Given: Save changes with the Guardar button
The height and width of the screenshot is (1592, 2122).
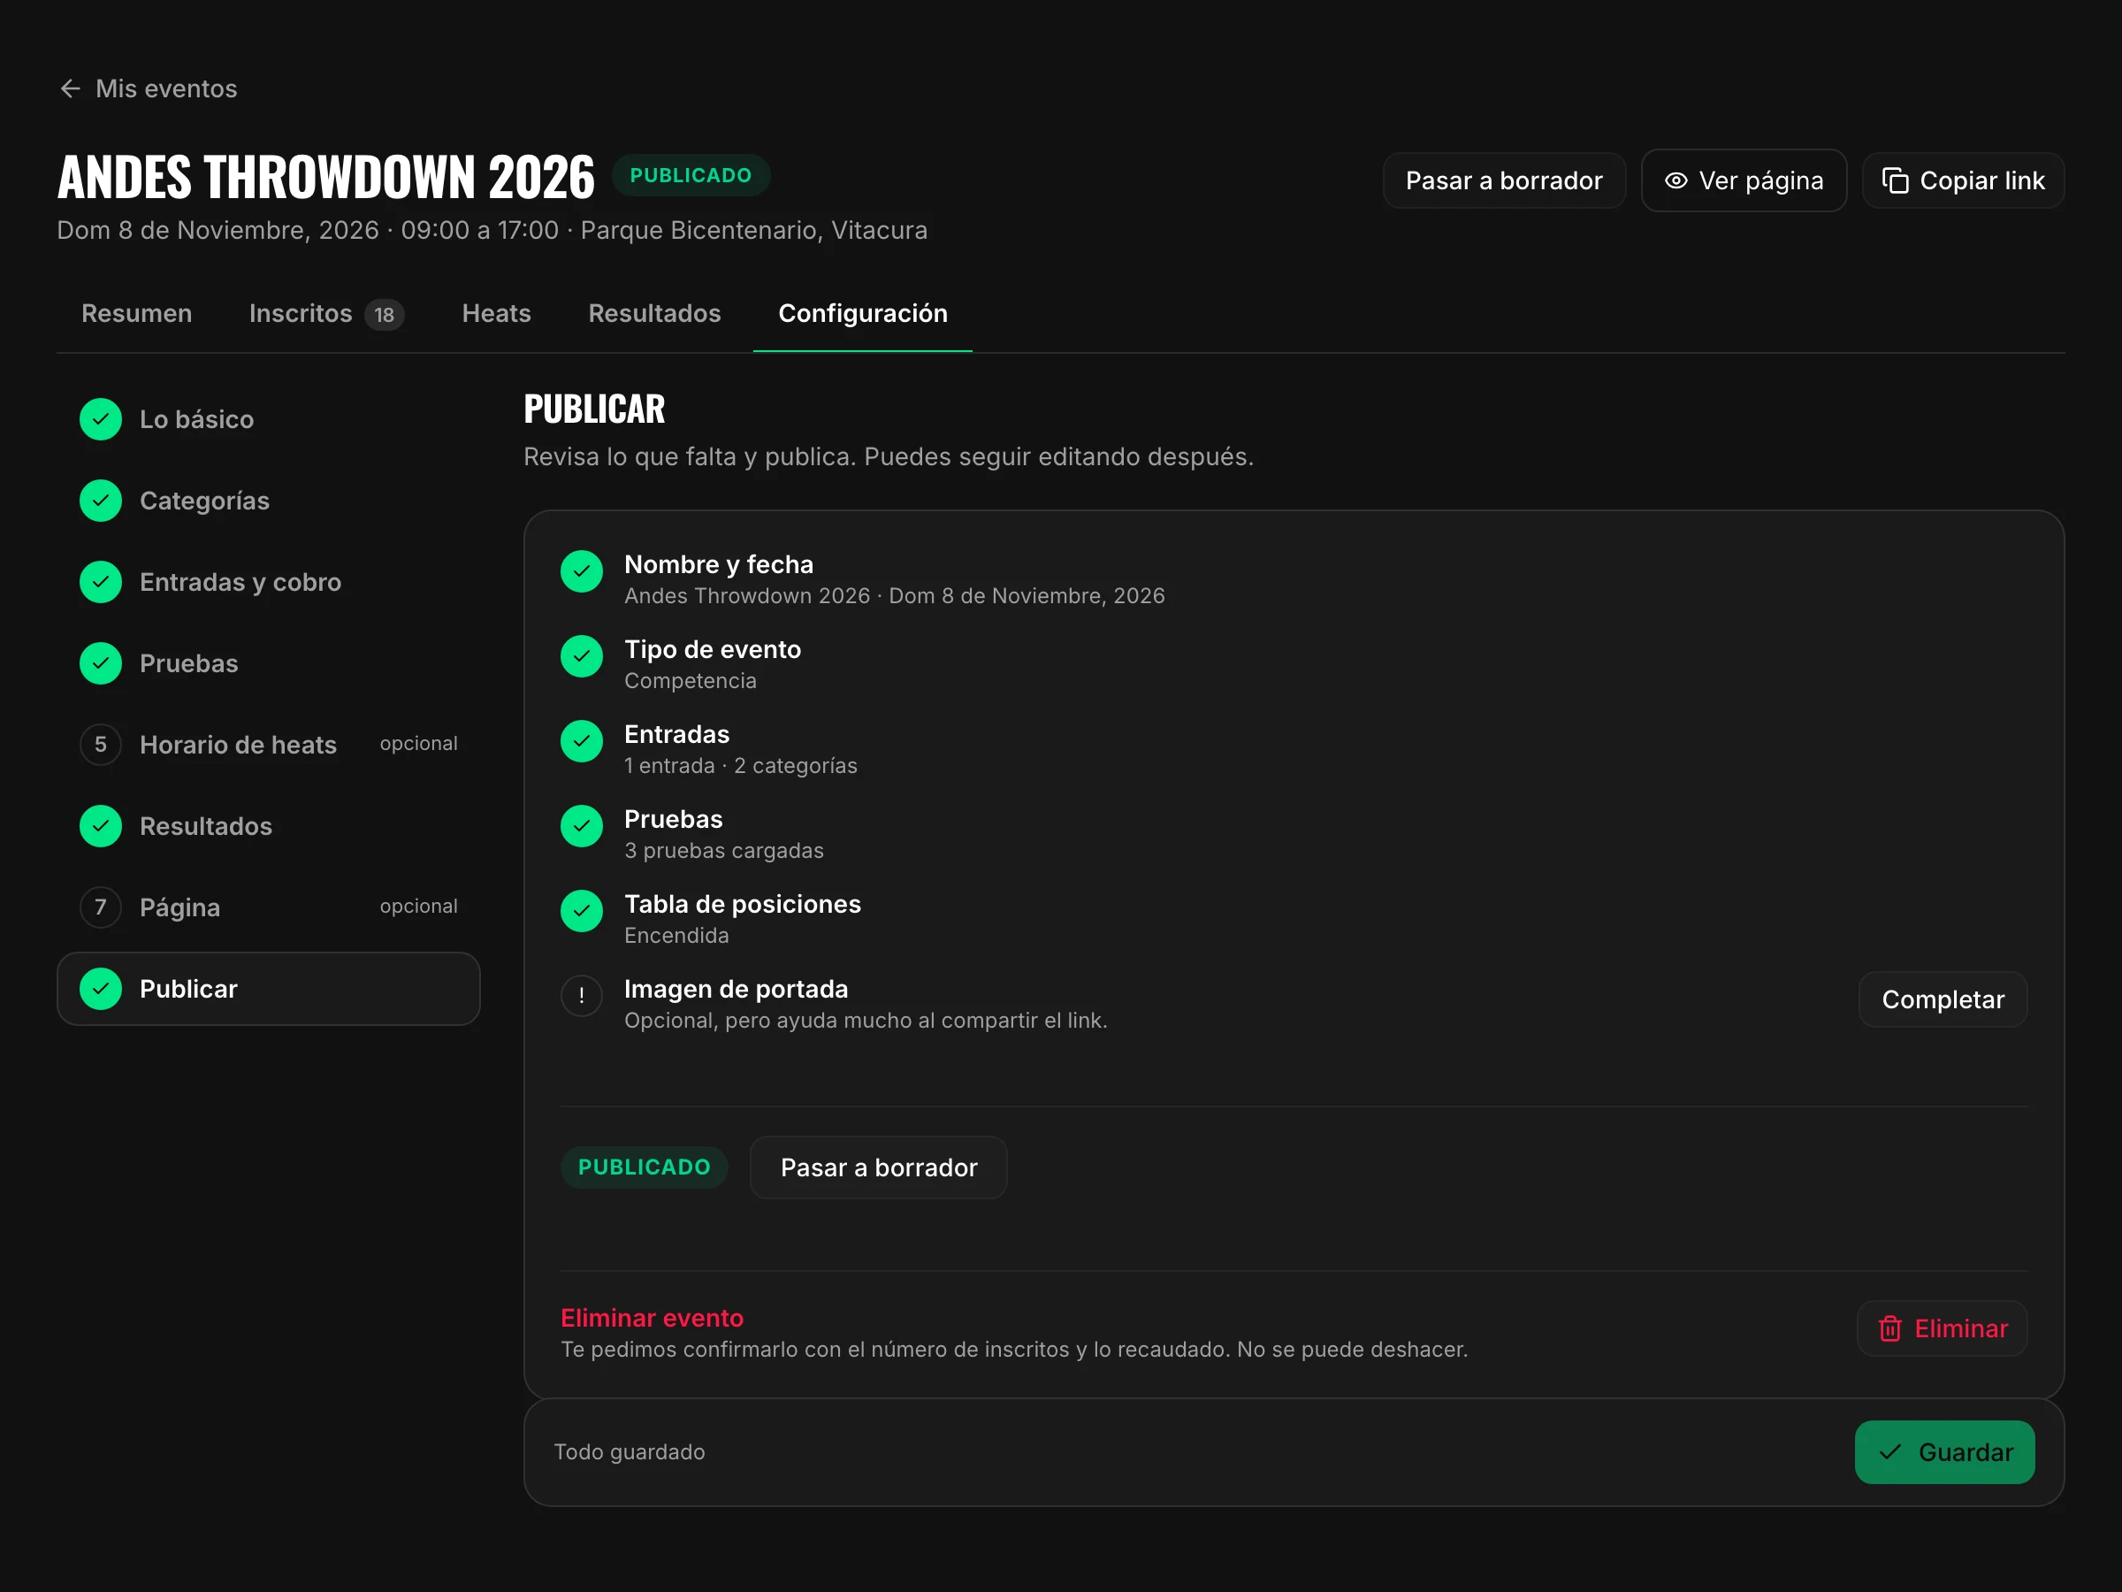Looking at the screenshot, I should point(1944,1452).
